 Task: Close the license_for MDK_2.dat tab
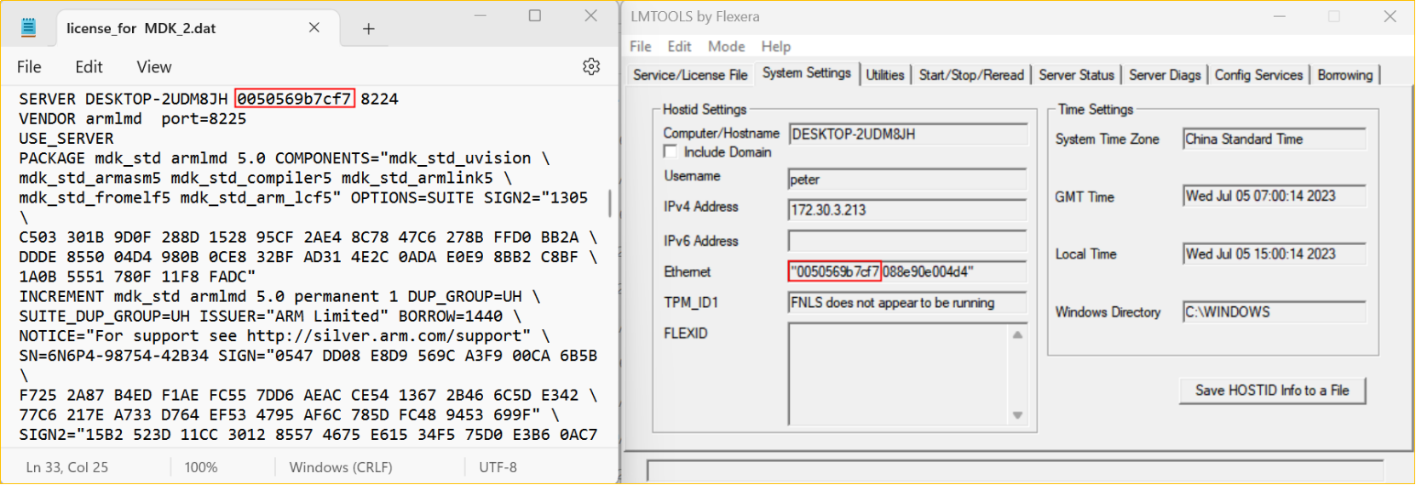314,28
